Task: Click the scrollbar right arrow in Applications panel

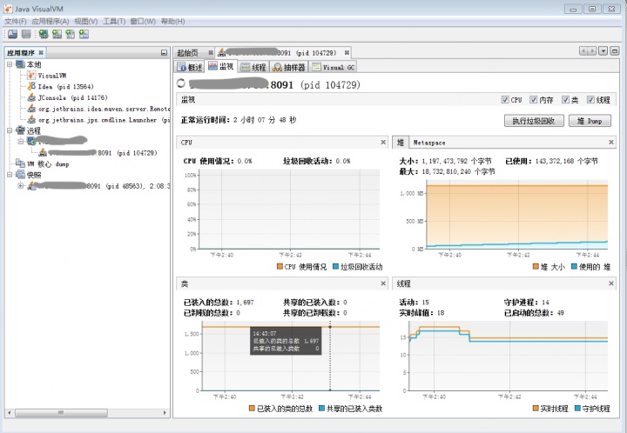Action: (165, 413)
